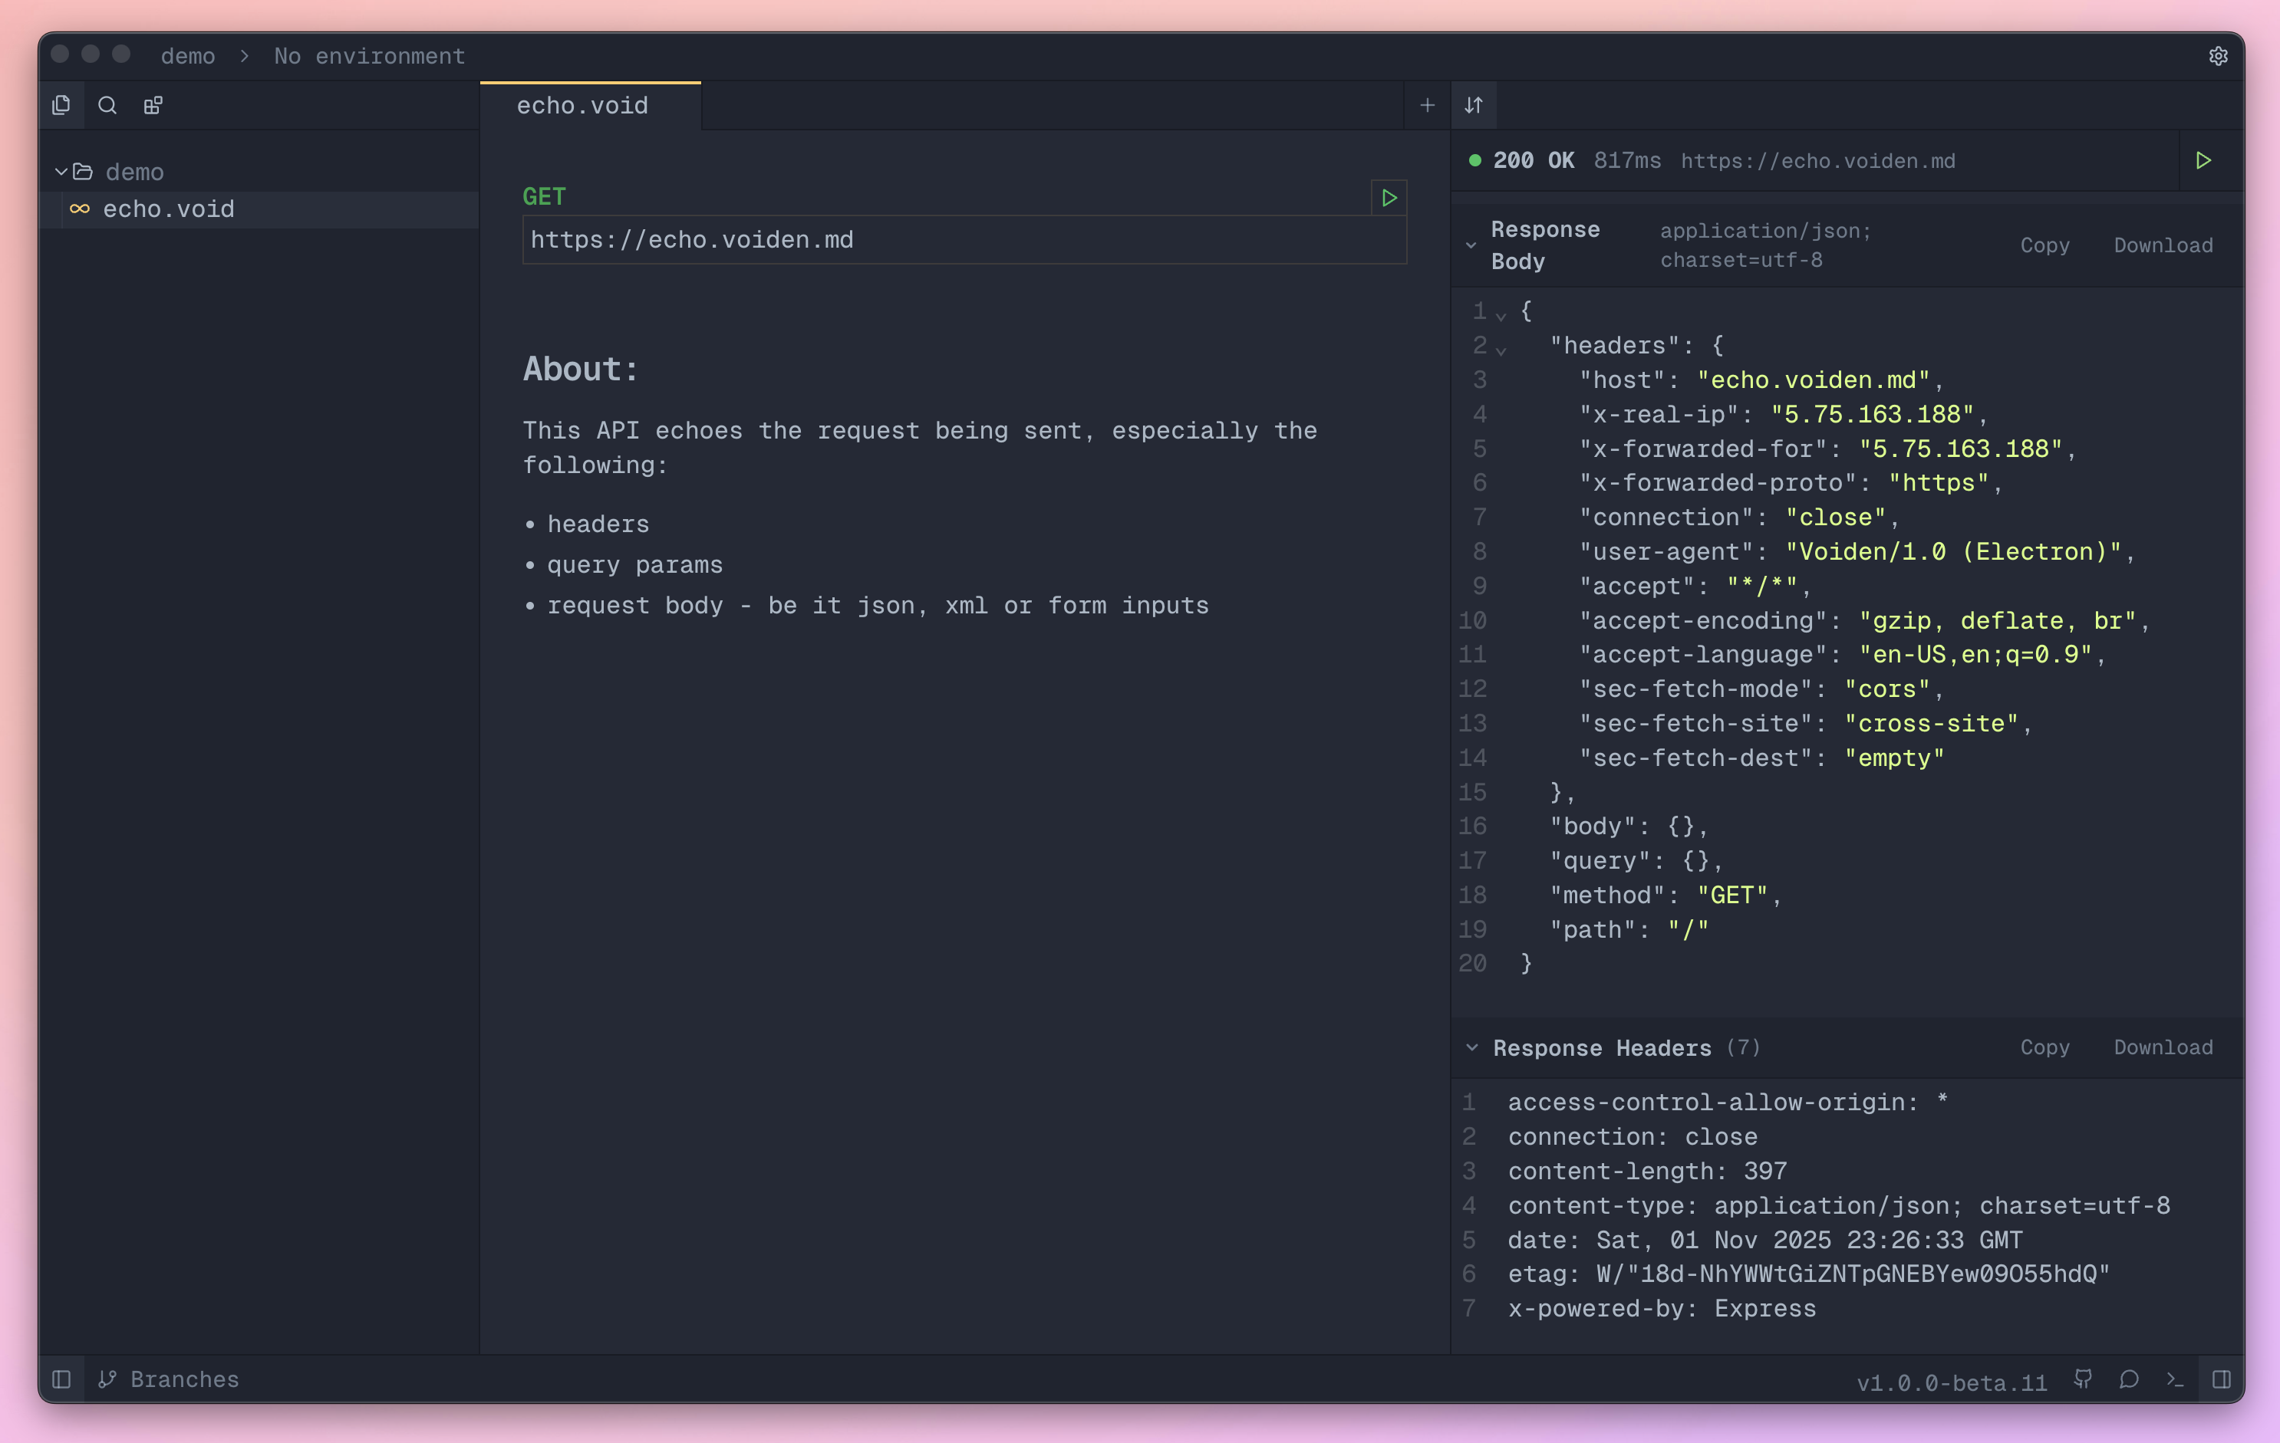Open the GitHub icon in the status bar

coord(2082,1379)
